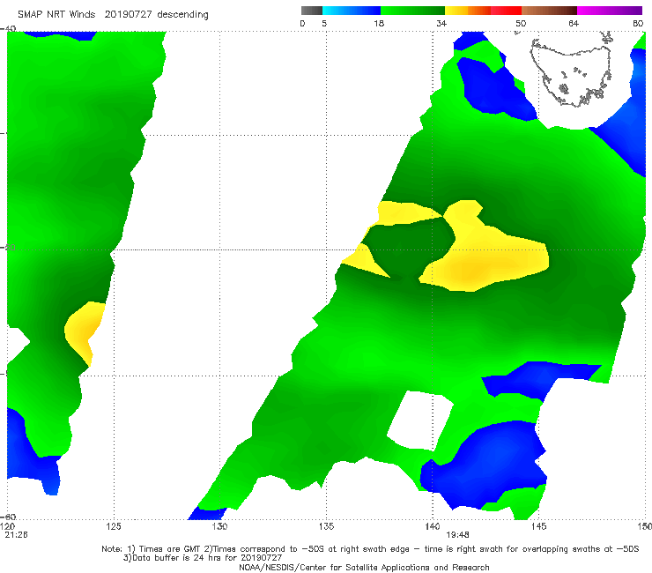The image size is (652, 573).
Task: Click the latitude label "-40"
Action: point(9,29)
